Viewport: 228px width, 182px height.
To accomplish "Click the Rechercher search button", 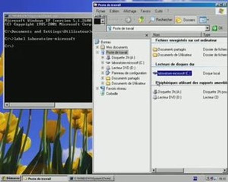I will pos(161,20).
